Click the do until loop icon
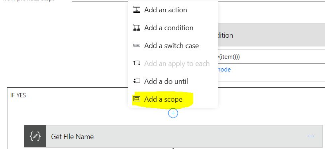 [137, 81]
